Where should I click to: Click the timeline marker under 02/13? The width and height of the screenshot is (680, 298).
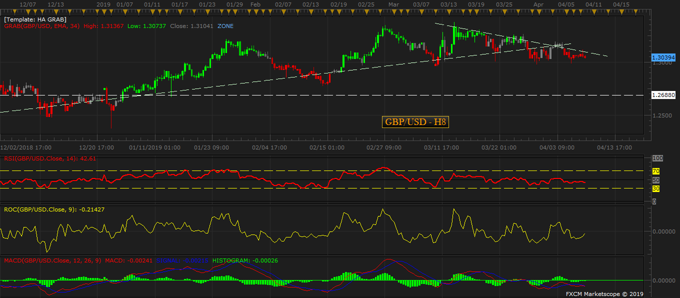[310, 11]
